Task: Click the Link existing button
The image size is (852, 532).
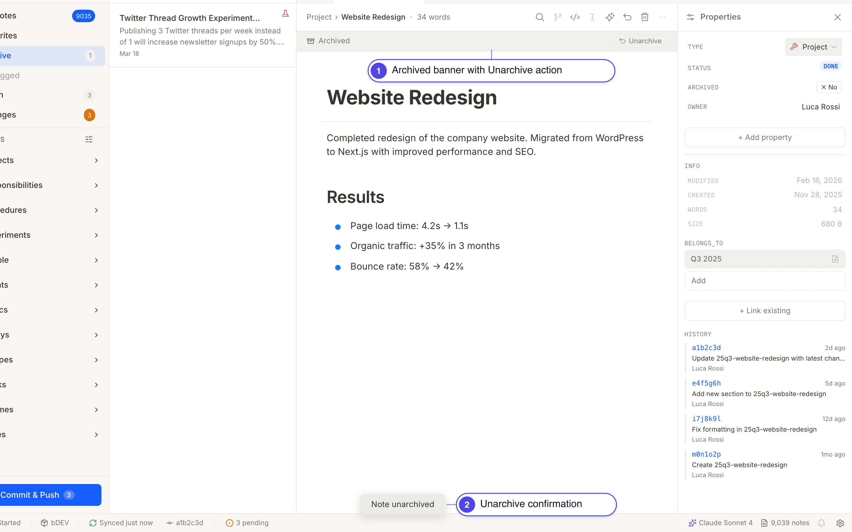Action: [765, 311]
